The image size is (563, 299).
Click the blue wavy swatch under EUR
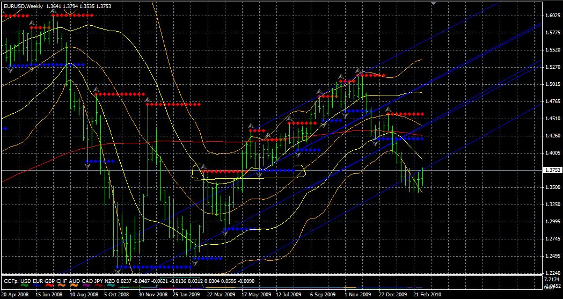[36, 285]
